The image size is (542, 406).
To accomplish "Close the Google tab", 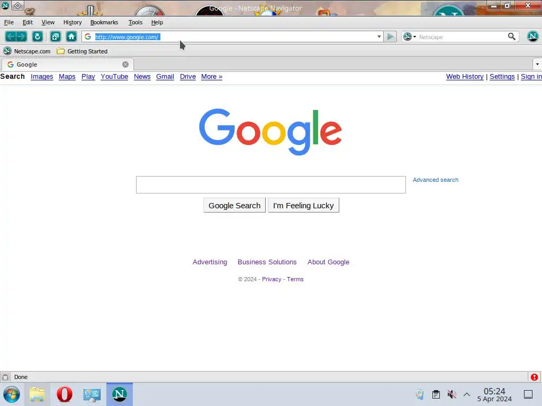I will 125,64.
